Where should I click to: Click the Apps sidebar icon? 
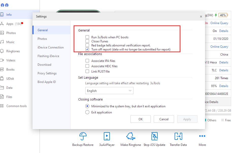[x=2, y=24]
